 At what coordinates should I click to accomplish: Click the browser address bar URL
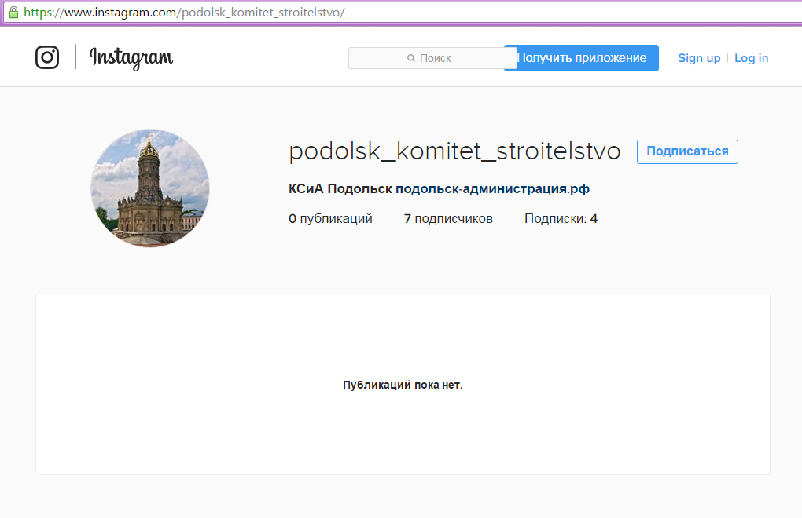(184, 13)
